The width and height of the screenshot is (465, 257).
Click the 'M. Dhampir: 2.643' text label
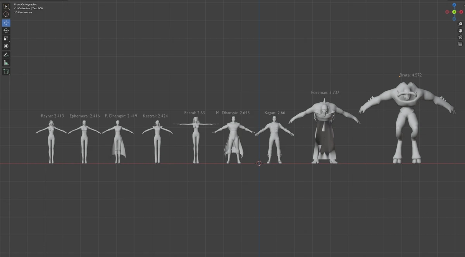click(x=232, y=113)
